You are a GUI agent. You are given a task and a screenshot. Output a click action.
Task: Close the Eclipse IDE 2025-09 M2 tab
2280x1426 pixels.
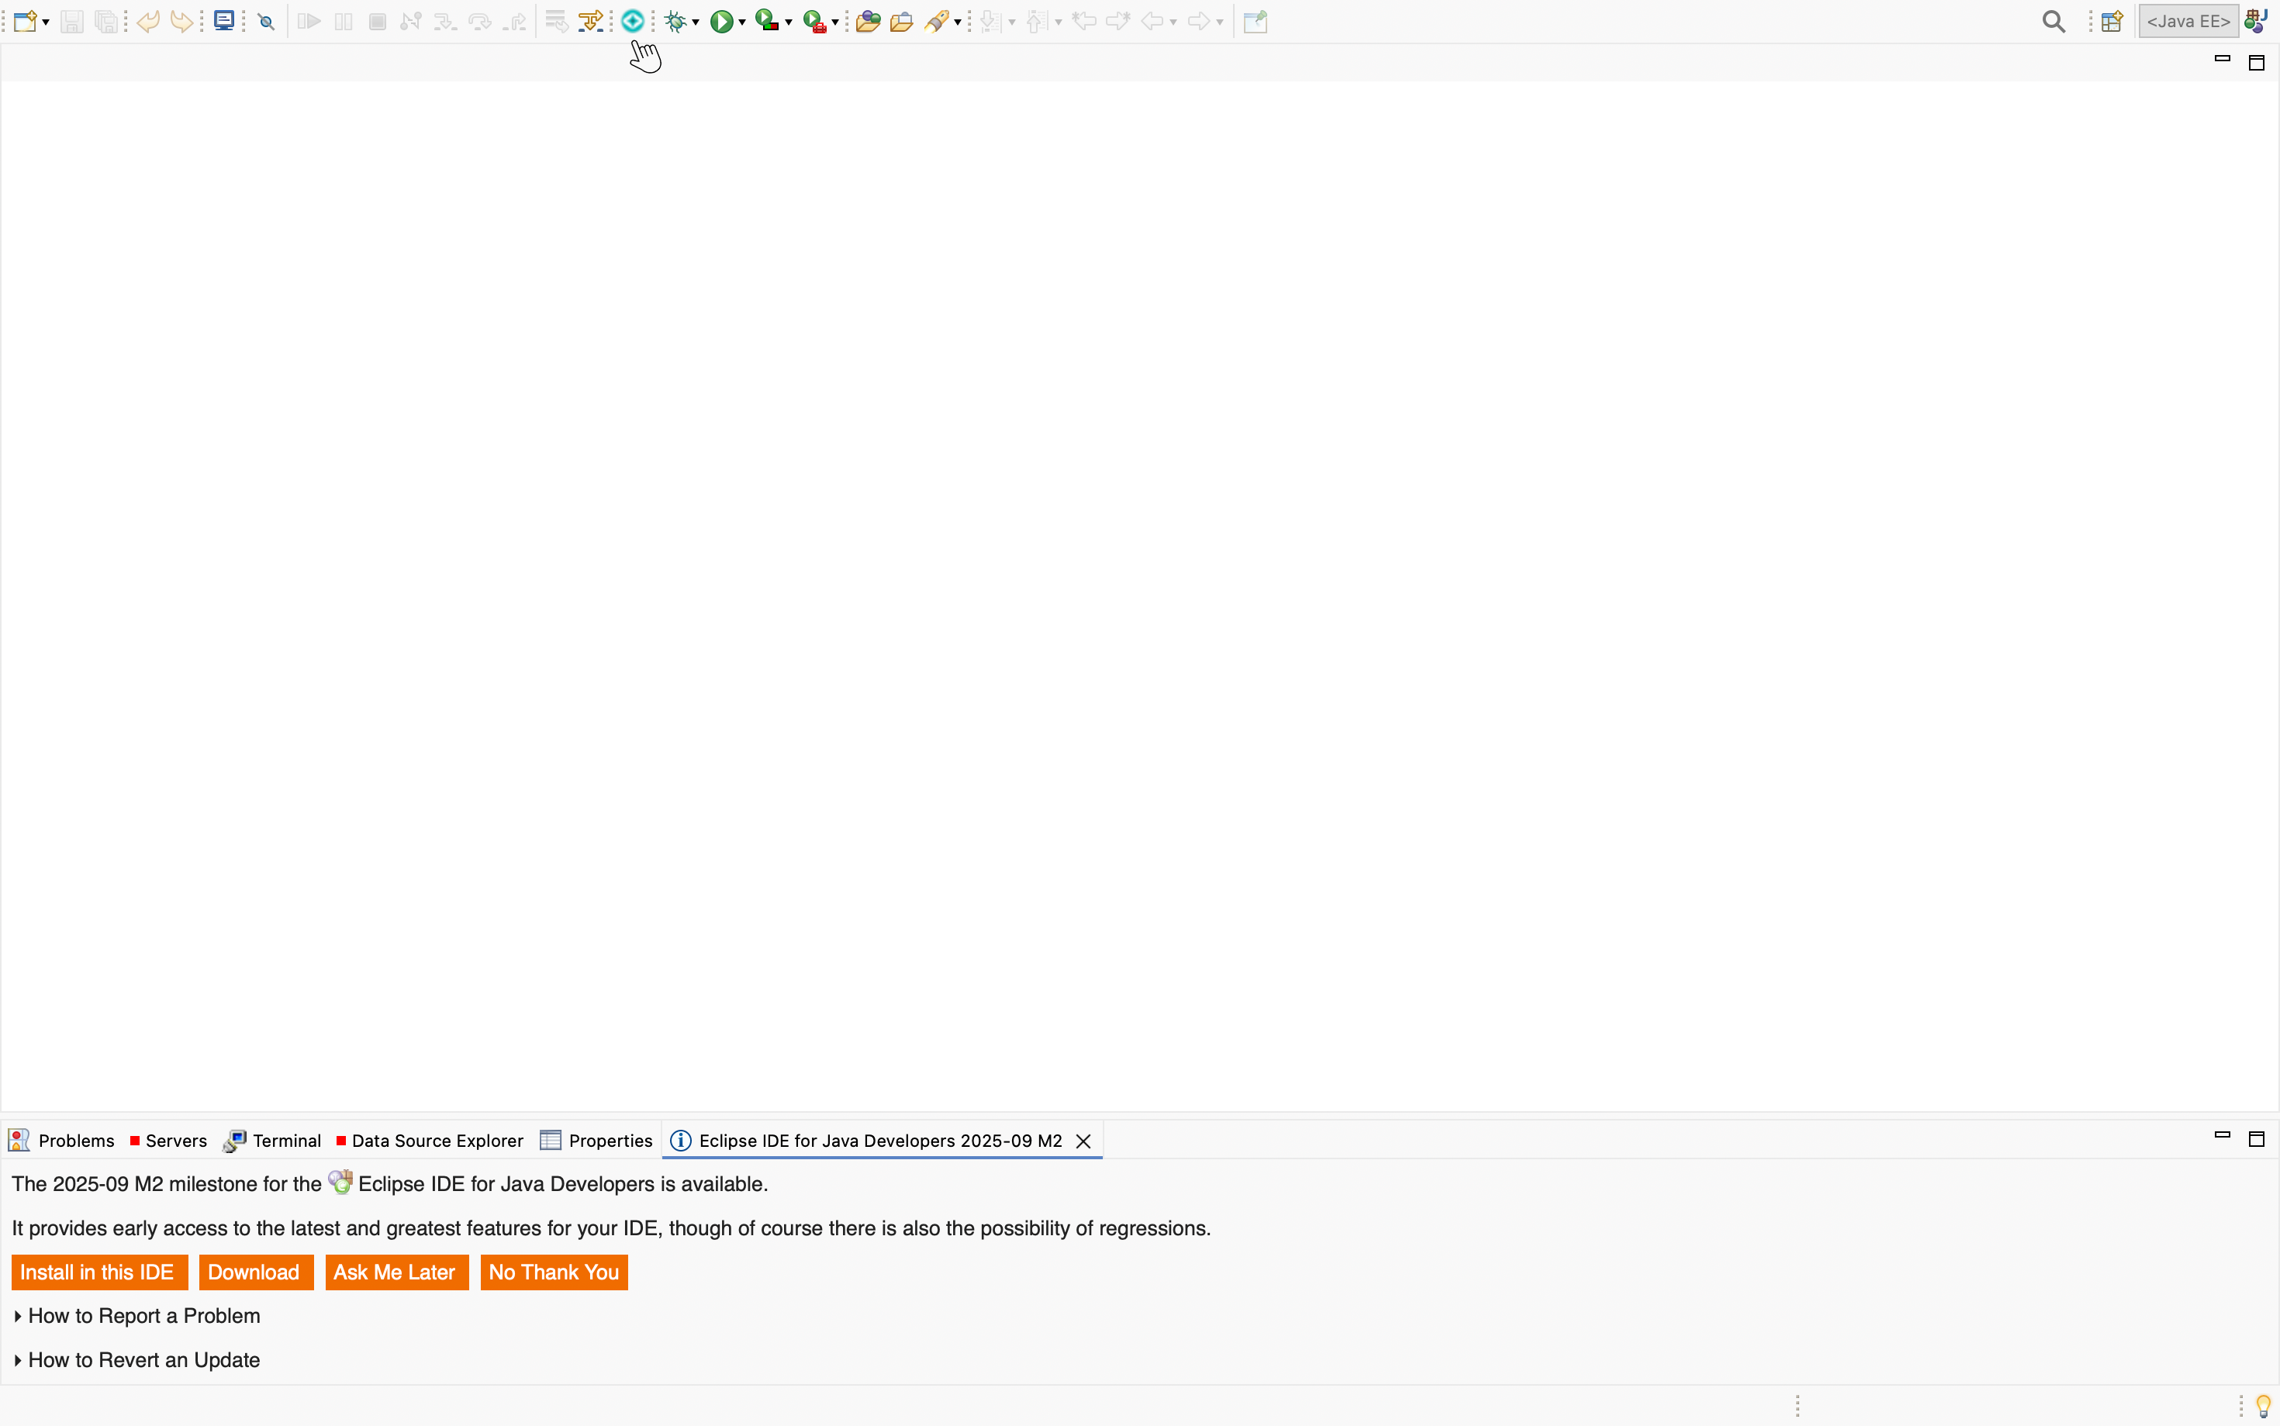(x=1084, y=1141)
